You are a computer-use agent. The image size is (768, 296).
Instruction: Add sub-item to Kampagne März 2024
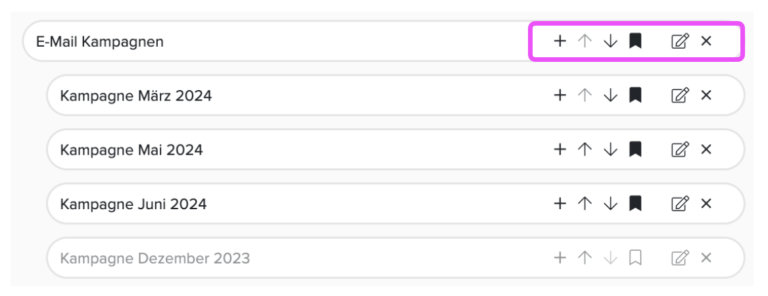tap(560, 95)
